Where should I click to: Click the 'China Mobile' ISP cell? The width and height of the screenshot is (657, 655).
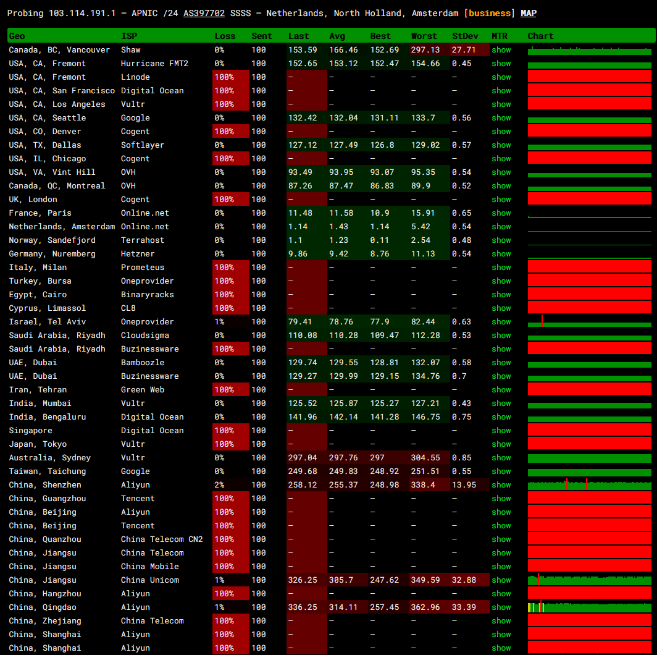[x=150, y=567]
